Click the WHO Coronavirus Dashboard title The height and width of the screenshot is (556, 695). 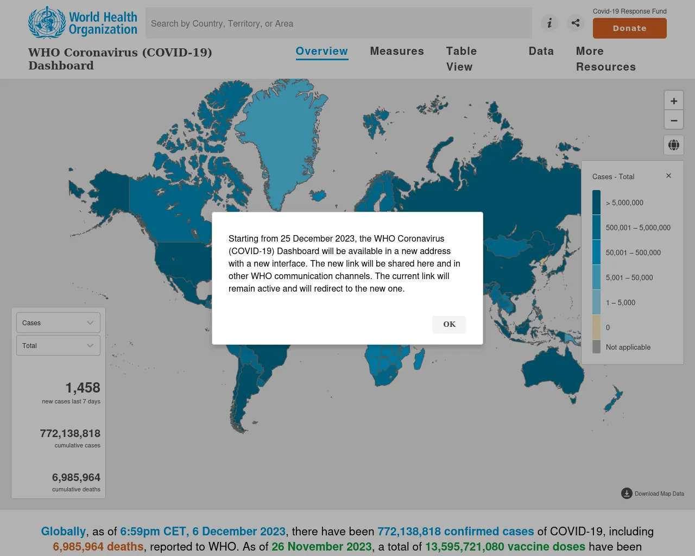[120, 59]
